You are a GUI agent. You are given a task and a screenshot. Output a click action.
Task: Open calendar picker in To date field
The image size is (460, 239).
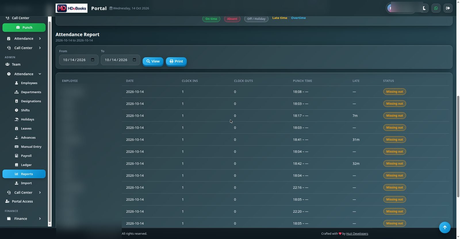134,60
